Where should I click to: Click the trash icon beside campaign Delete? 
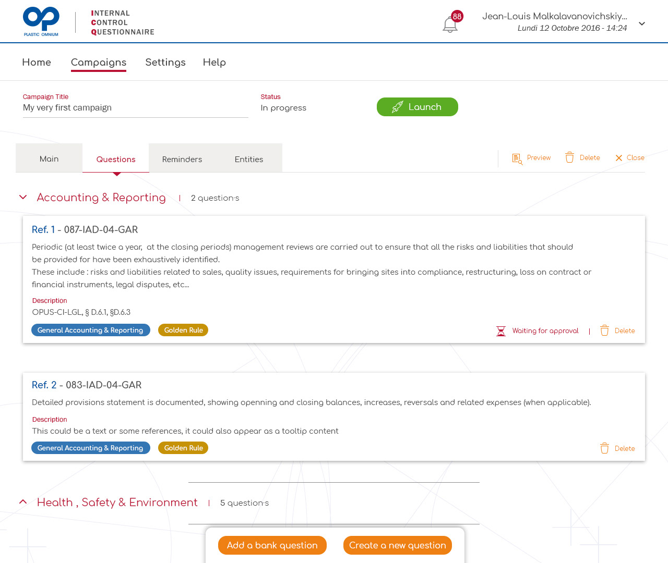click(x=569, y=158)
